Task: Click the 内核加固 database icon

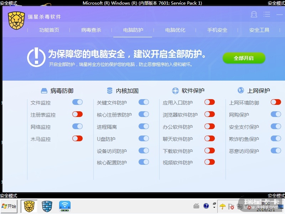Action: click(110, 91)
